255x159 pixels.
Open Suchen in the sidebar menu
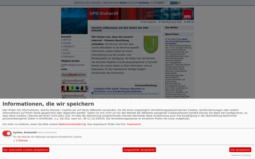67,53
